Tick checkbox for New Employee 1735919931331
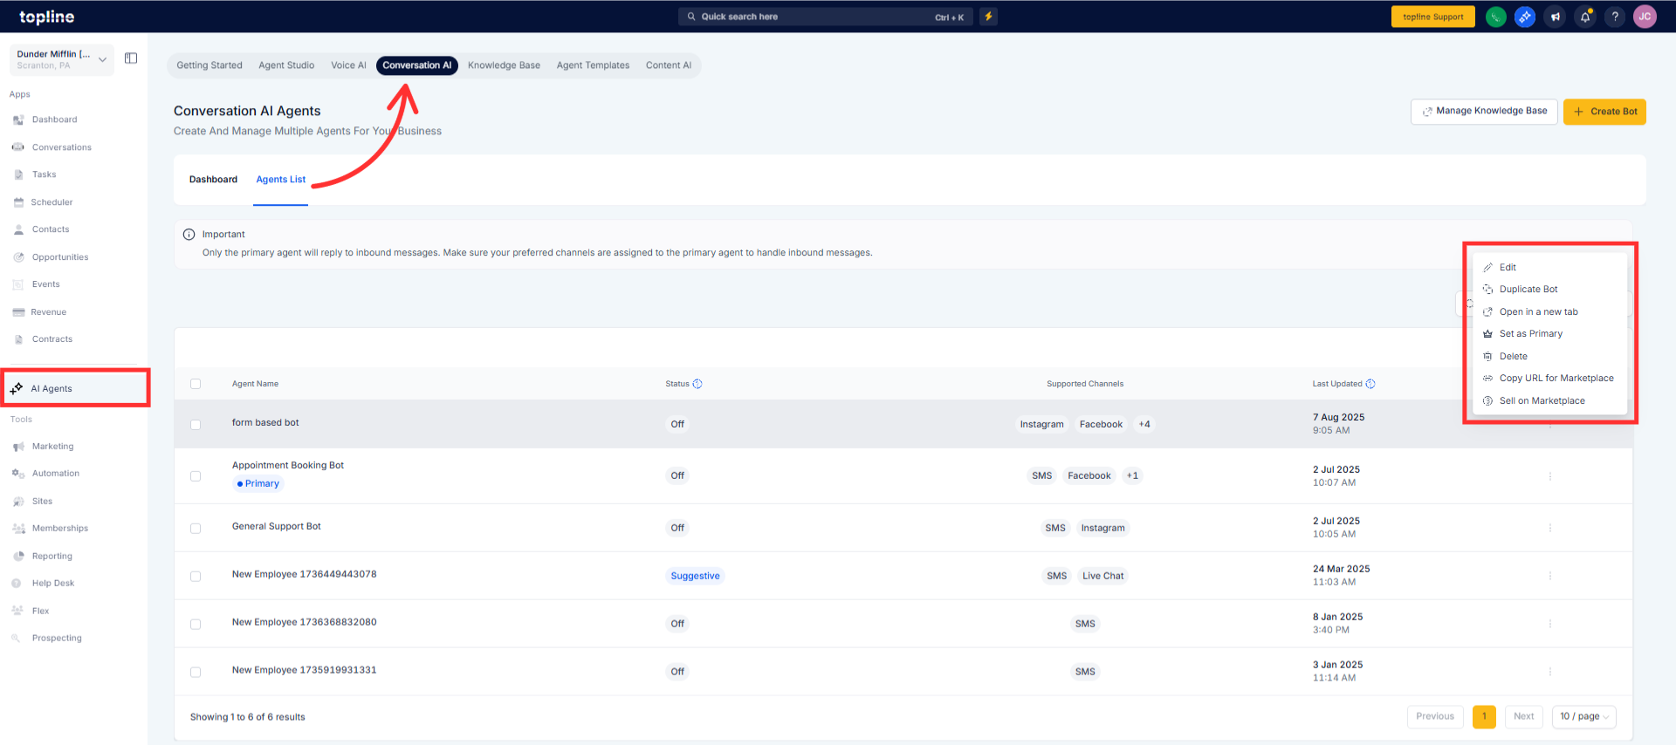 point(196,673)
